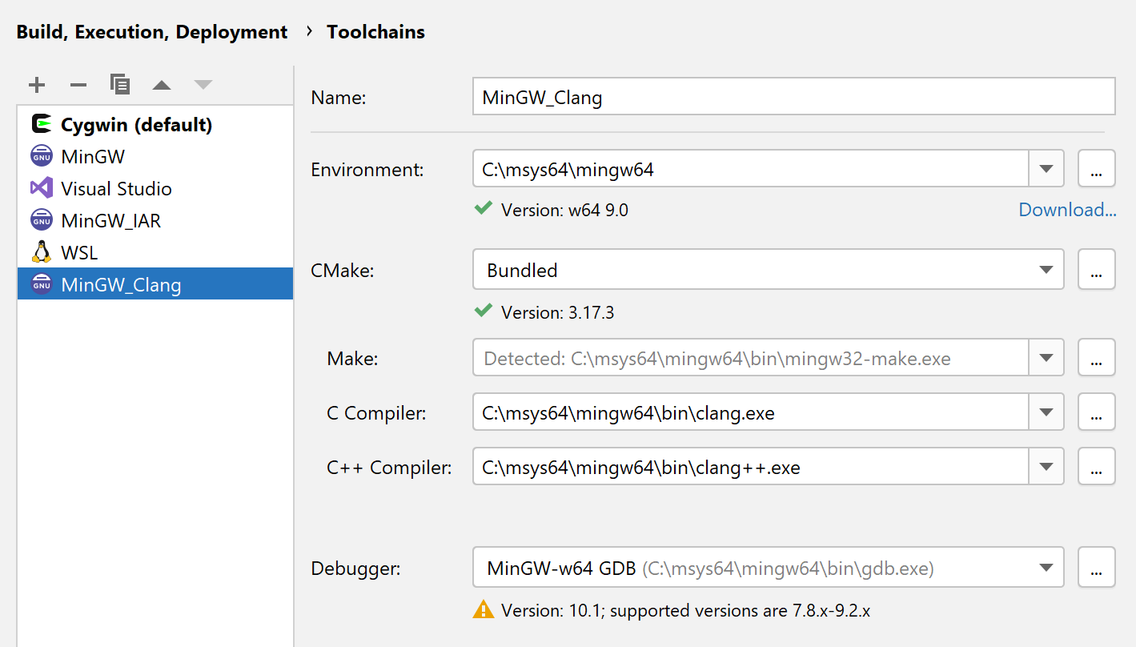This screenshot has height=647, width=1136.
Task: Click Version: 3.17.3 text
Action: pyautogui.click(x=557, y=312)
